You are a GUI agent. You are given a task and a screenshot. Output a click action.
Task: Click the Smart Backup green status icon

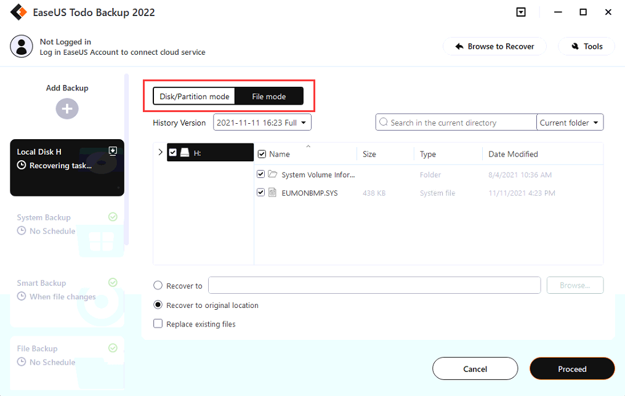[113, 283]
